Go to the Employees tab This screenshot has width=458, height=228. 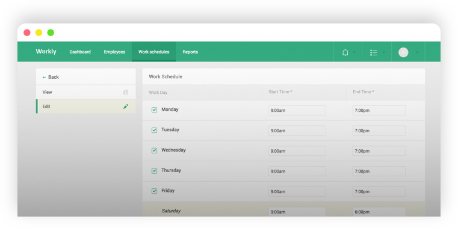pyautogui.click(x=114, y=52)
